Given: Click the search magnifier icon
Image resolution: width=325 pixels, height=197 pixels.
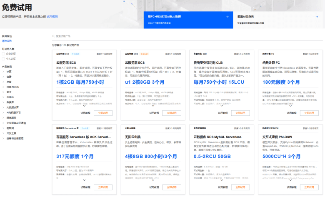Looking at the screenshot, I should pyautogui.click(x=53, y=36).
